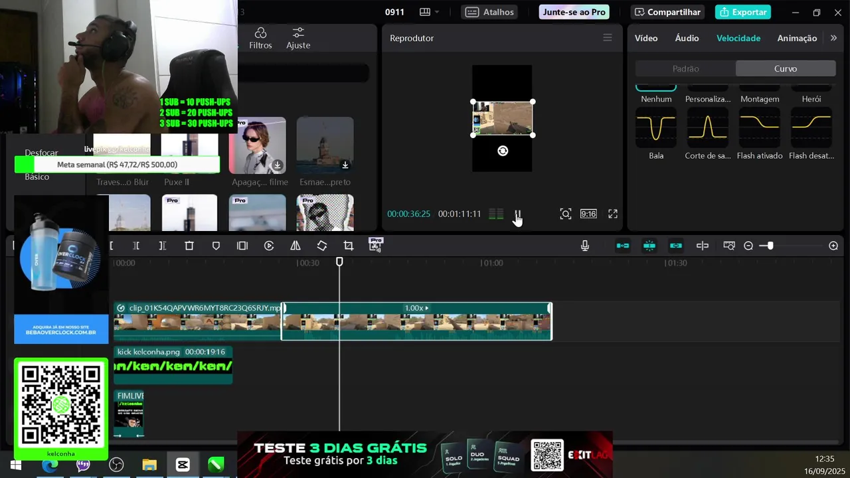Click the rotate handle under preview clip
Viewport: 850px width, 478px height.
pyautogui.click(x=503, y=151)
